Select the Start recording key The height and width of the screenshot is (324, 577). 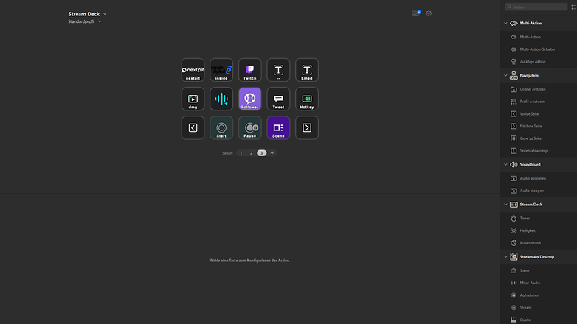click(221, 128)
